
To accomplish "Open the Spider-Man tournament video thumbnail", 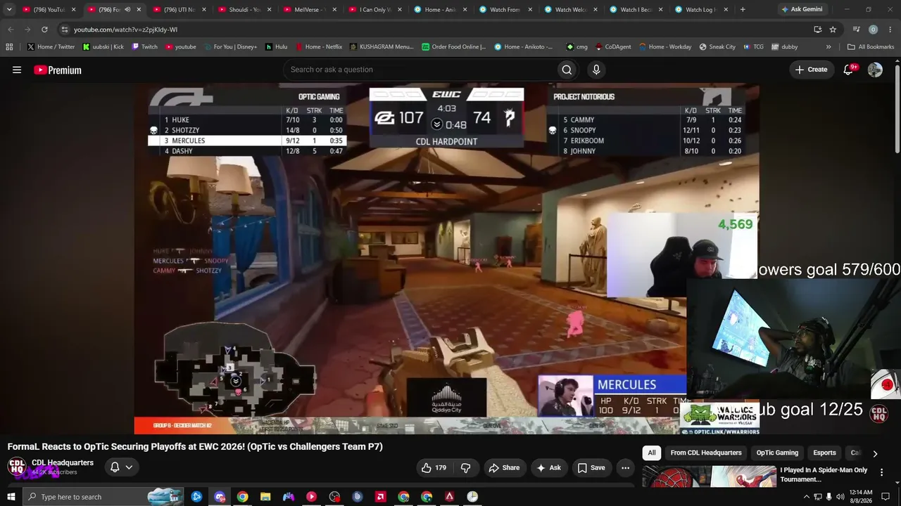I will (x=709, y=476).
